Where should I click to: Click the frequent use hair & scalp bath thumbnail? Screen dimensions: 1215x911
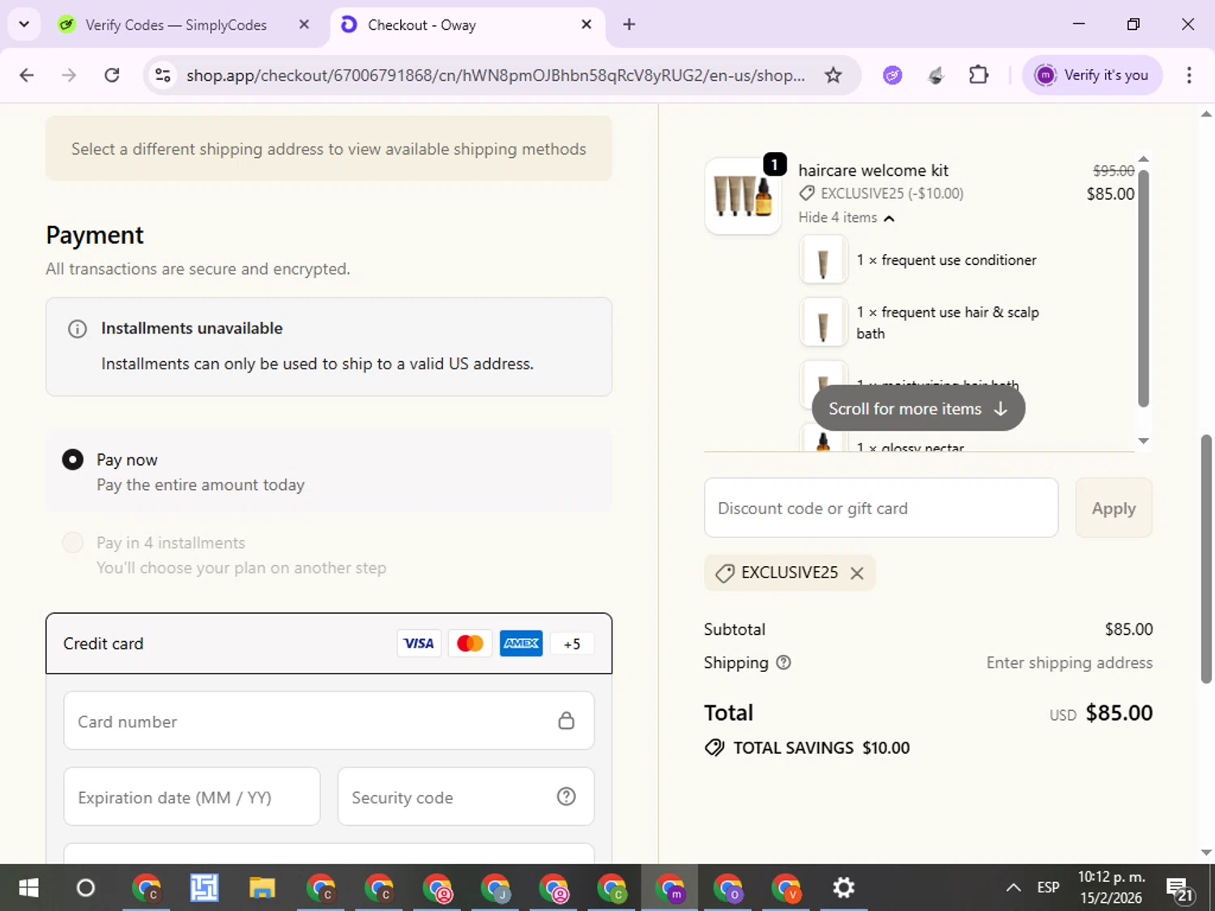tap(824, 322)
